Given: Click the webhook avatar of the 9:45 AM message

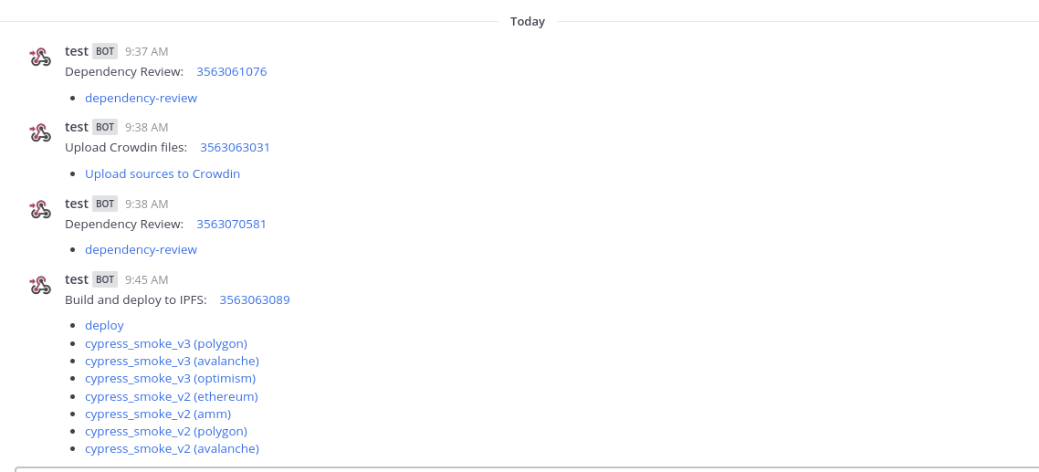Looking at the screenshot, I should tap(40, 285).
